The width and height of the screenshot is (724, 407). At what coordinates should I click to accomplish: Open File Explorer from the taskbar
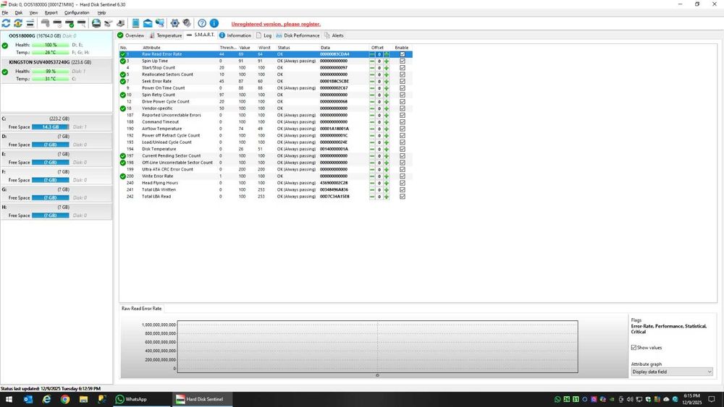click(83, 399)
